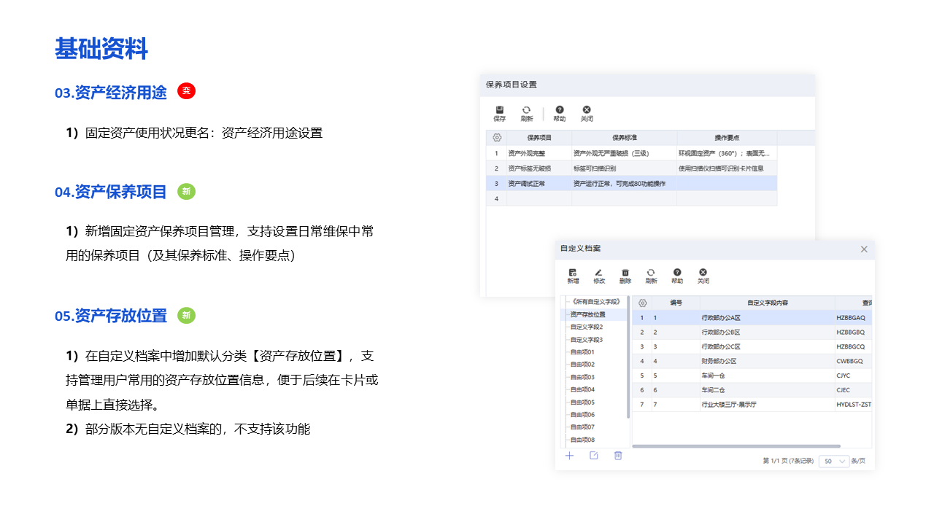Open the 50 条/页 page size dropdown
The width and height of the screenshot is (934, 525).
click(834, 461)
